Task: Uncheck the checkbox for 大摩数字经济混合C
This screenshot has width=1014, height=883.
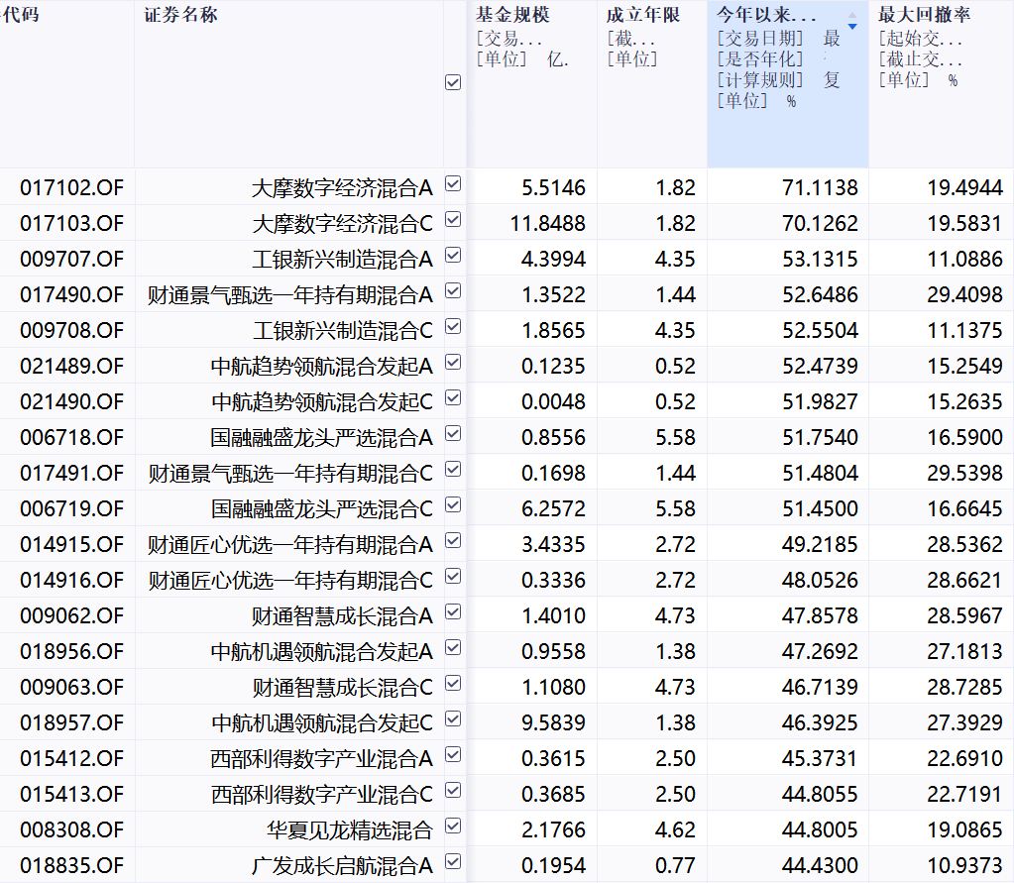Action: (x=453, y=220)
